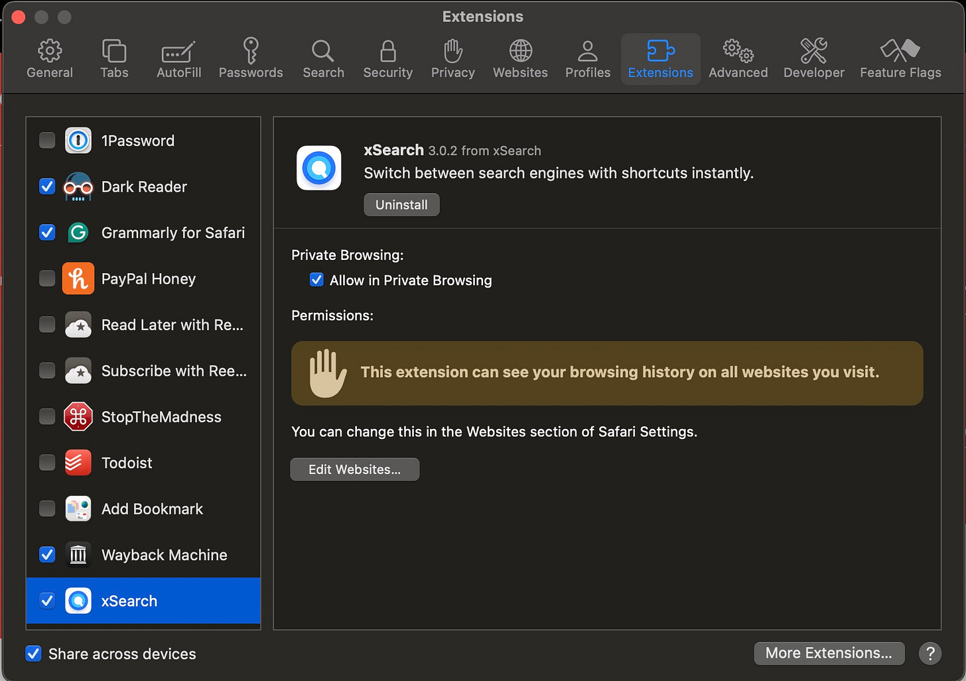The image size is (966, 681).
Task: Enable the StopTheMadness extension checkbox
Action: pyautogui.click(x=47, y=416)
